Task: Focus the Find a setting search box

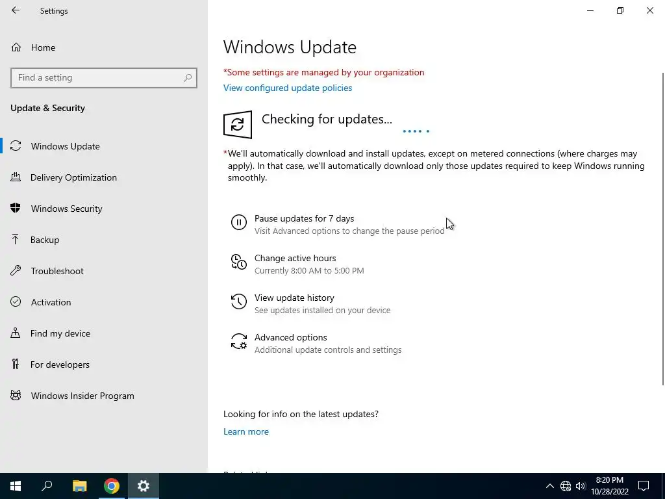Action: tap(103, 78)
